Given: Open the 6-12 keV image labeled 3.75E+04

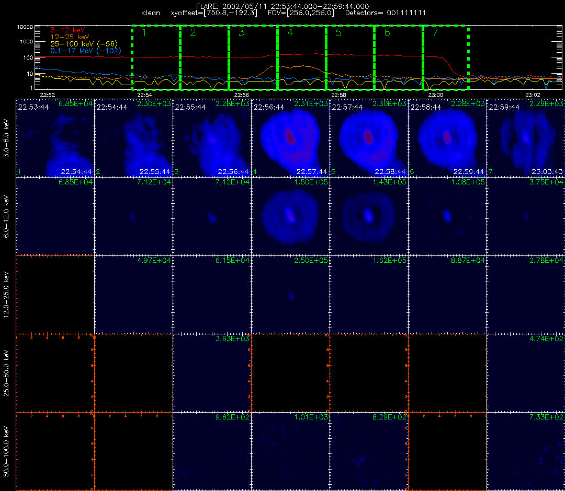Looking at the screenshot, I should 526,216.
